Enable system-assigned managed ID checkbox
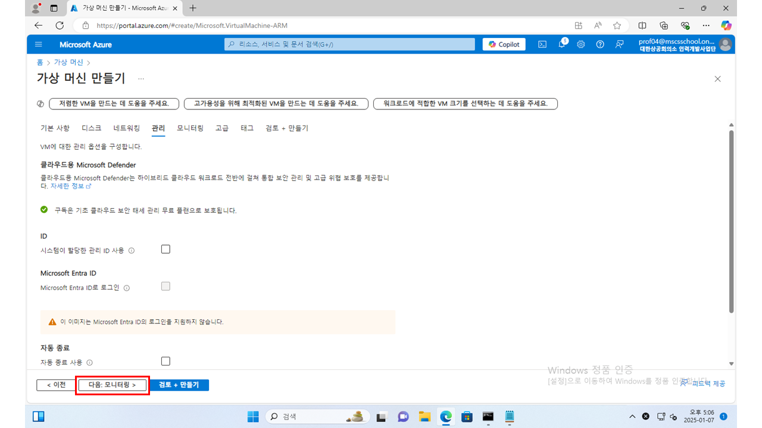Screen dimensions: 762x428 click(x=165, y=249)
